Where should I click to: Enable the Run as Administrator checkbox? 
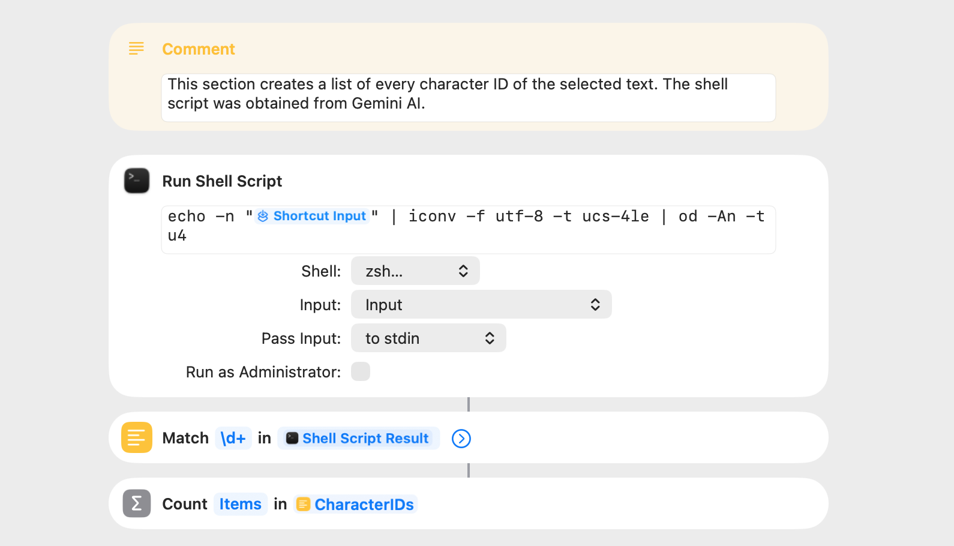361,372
